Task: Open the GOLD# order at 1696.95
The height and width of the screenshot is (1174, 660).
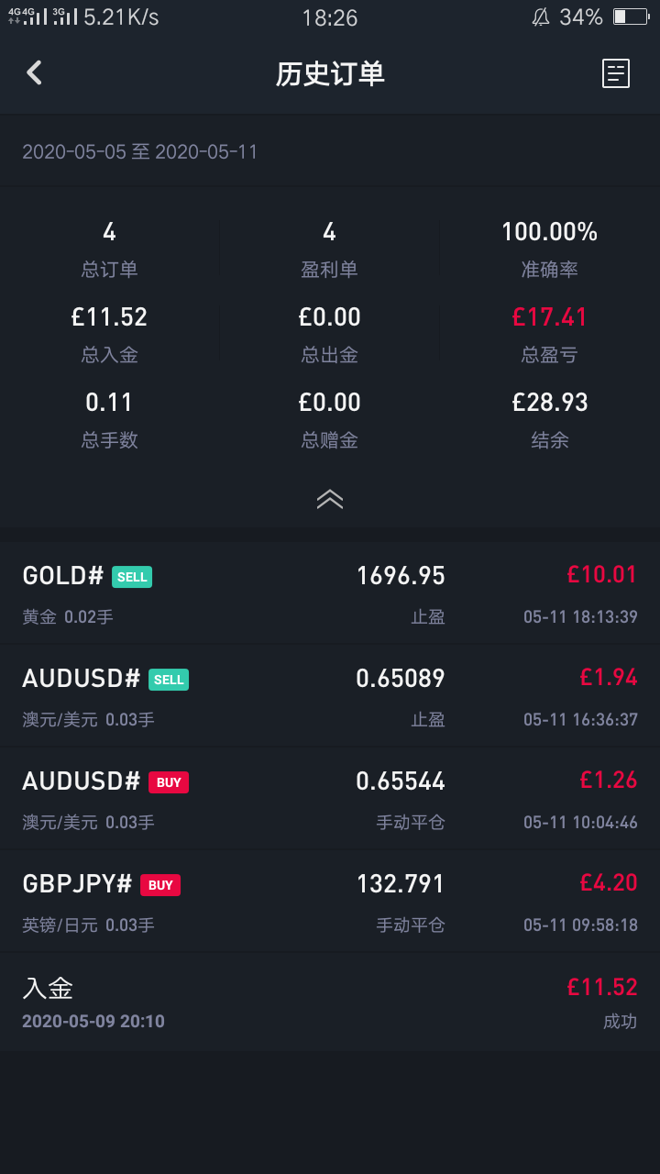Action: pos(330,593)
